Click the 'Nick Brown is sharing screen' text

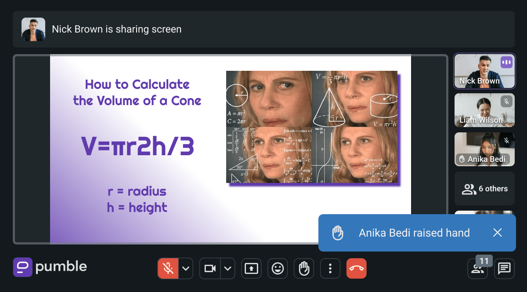[x=116, y=29]
